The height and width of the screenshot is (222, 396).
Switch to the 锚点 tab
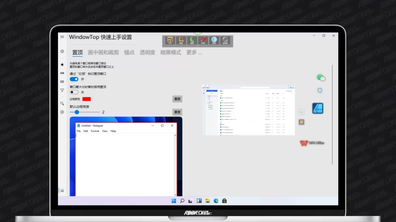coord(129,52)
